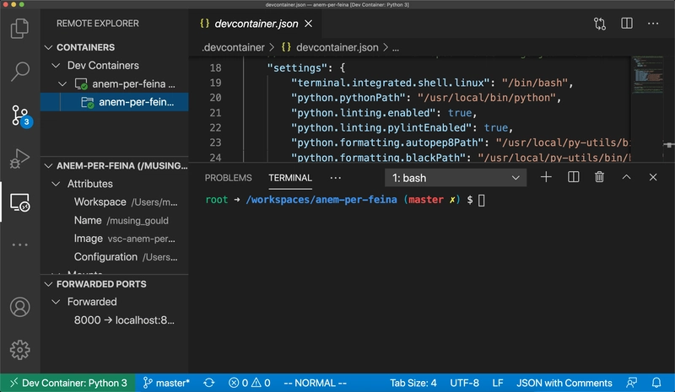Screen dimensions: 675x392
Task: Open notifications bell in status bar
Action: pos(656,383)
